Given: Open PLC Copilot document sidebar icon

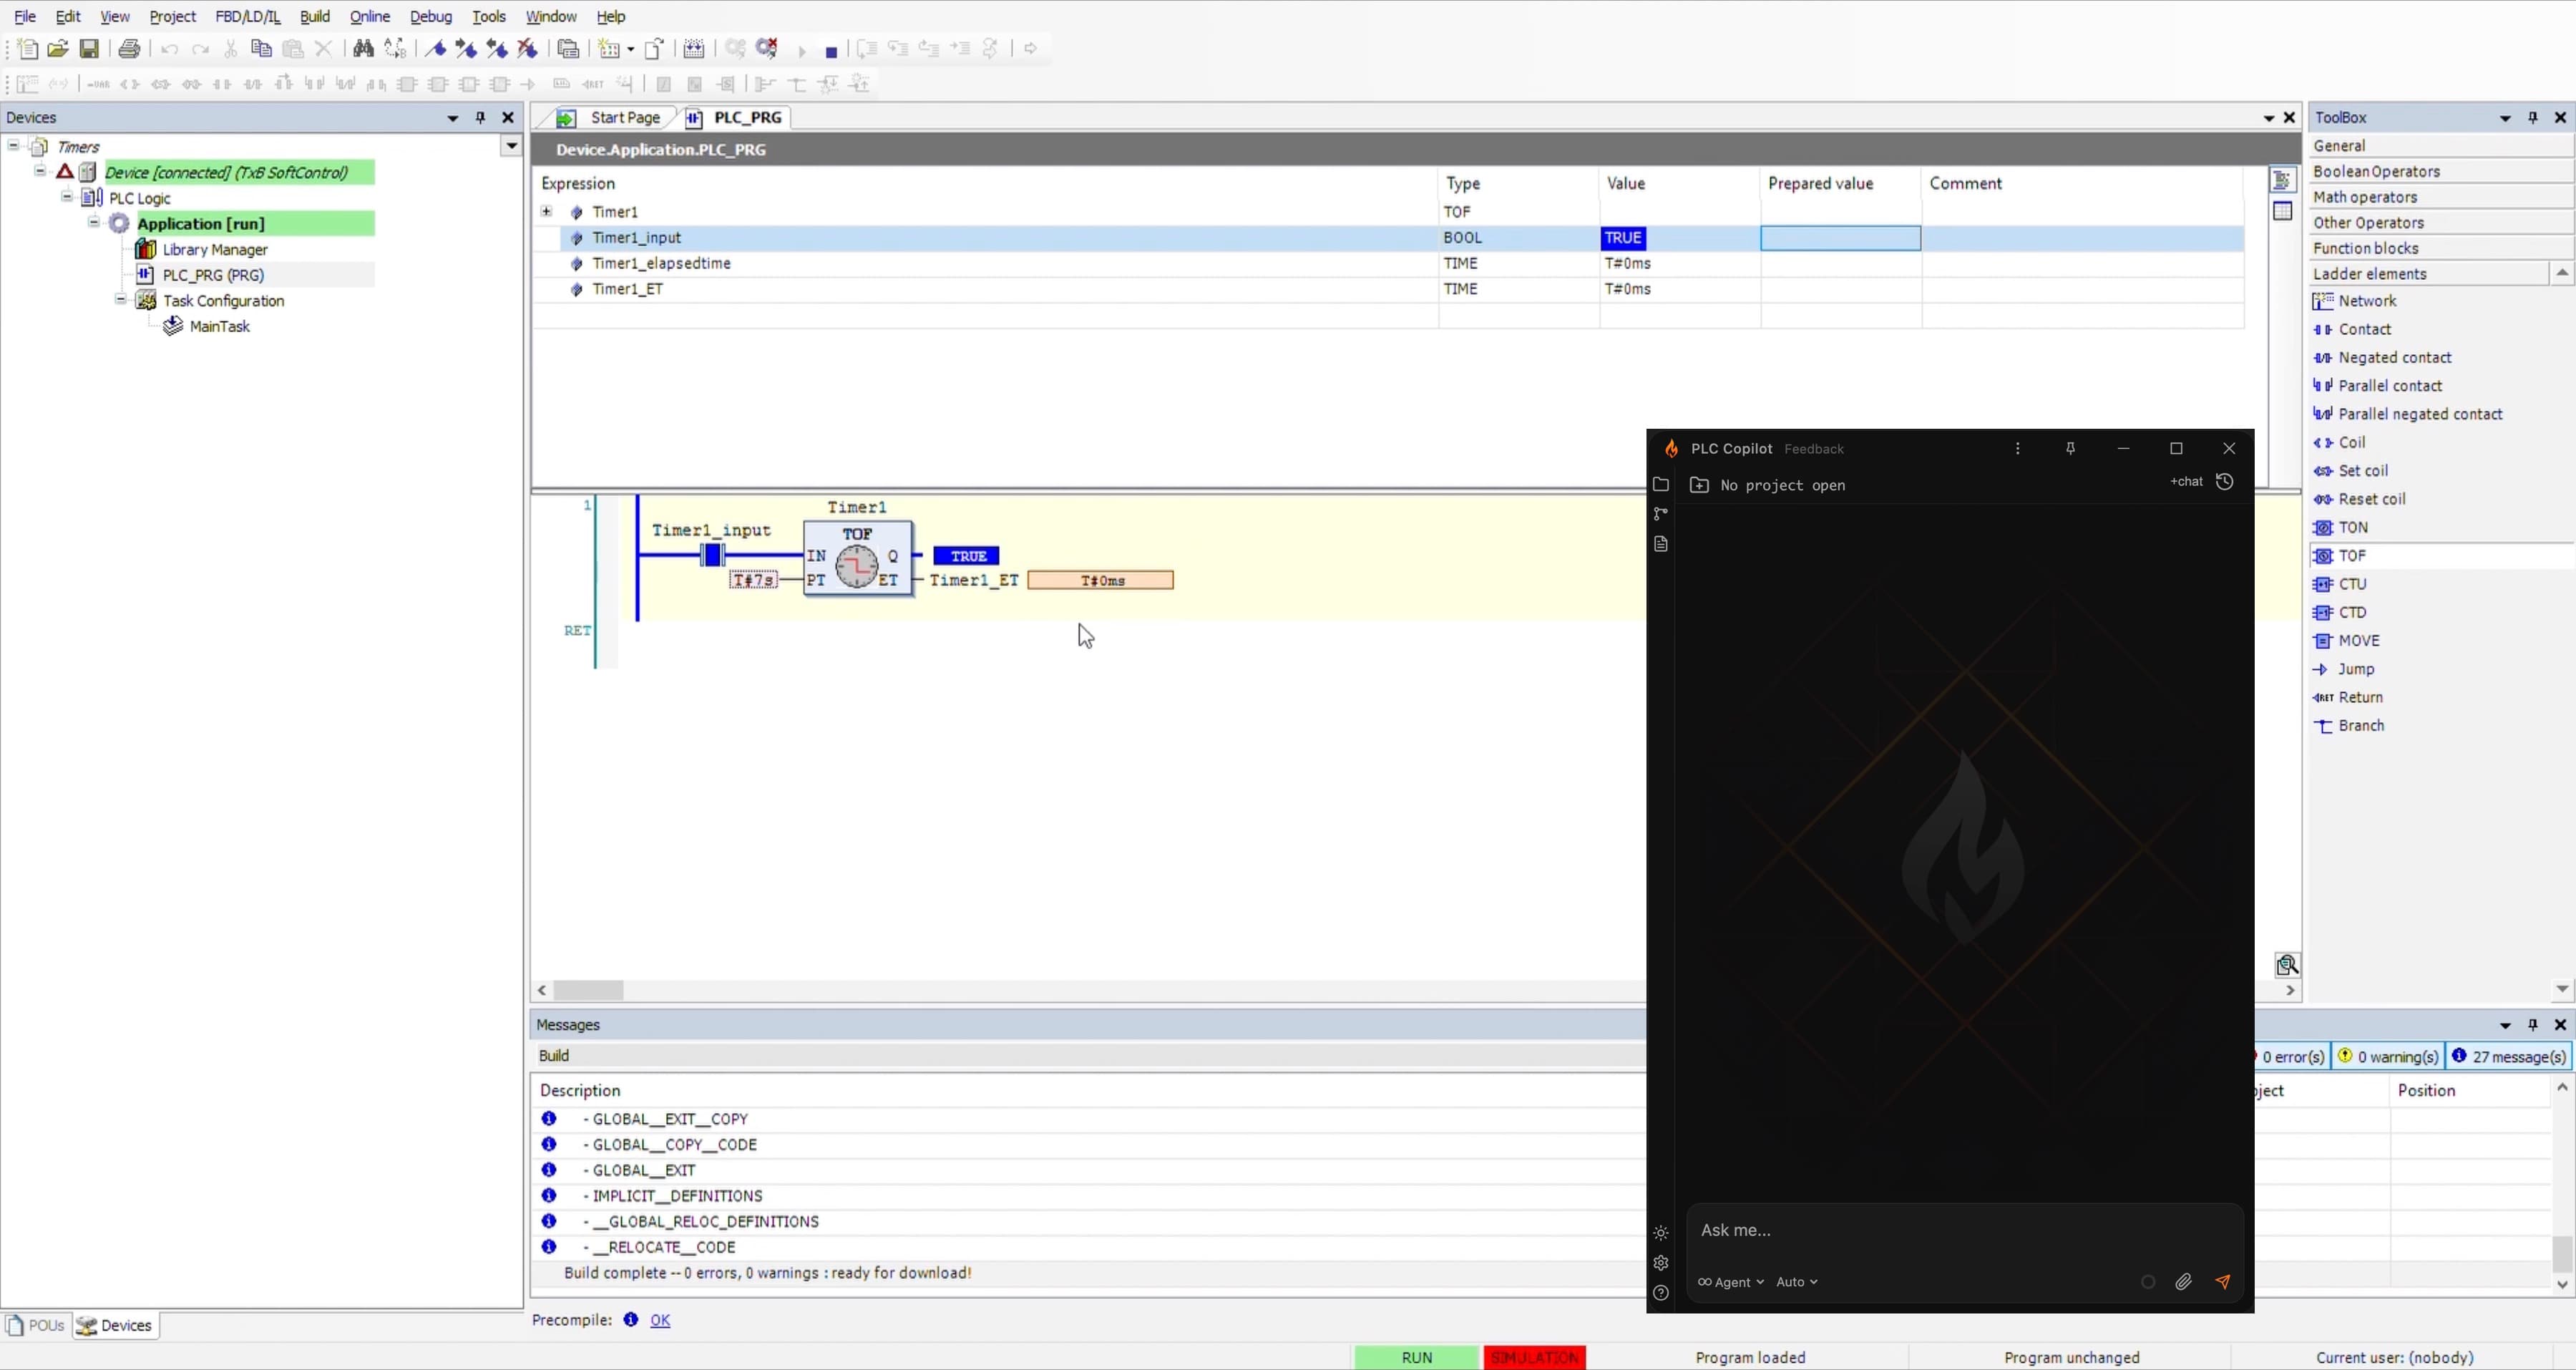Looking at the screenshot, I should 1661,544.
